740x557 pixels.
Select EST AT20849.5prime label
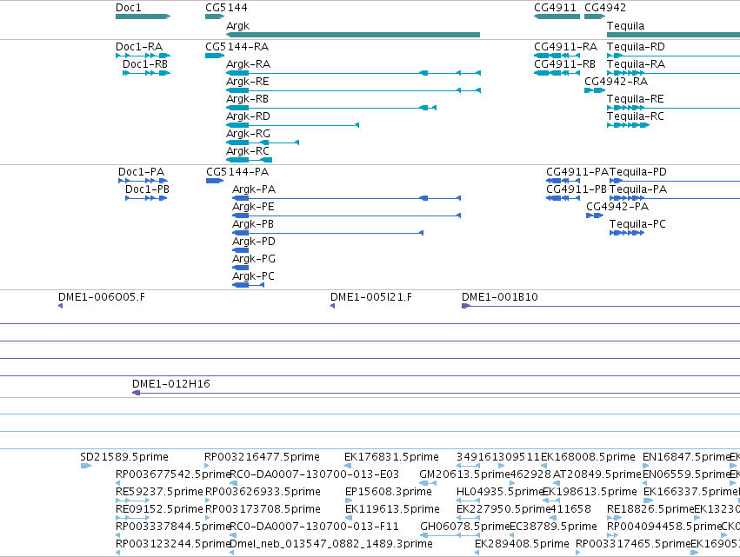click(x=597, y=474)
